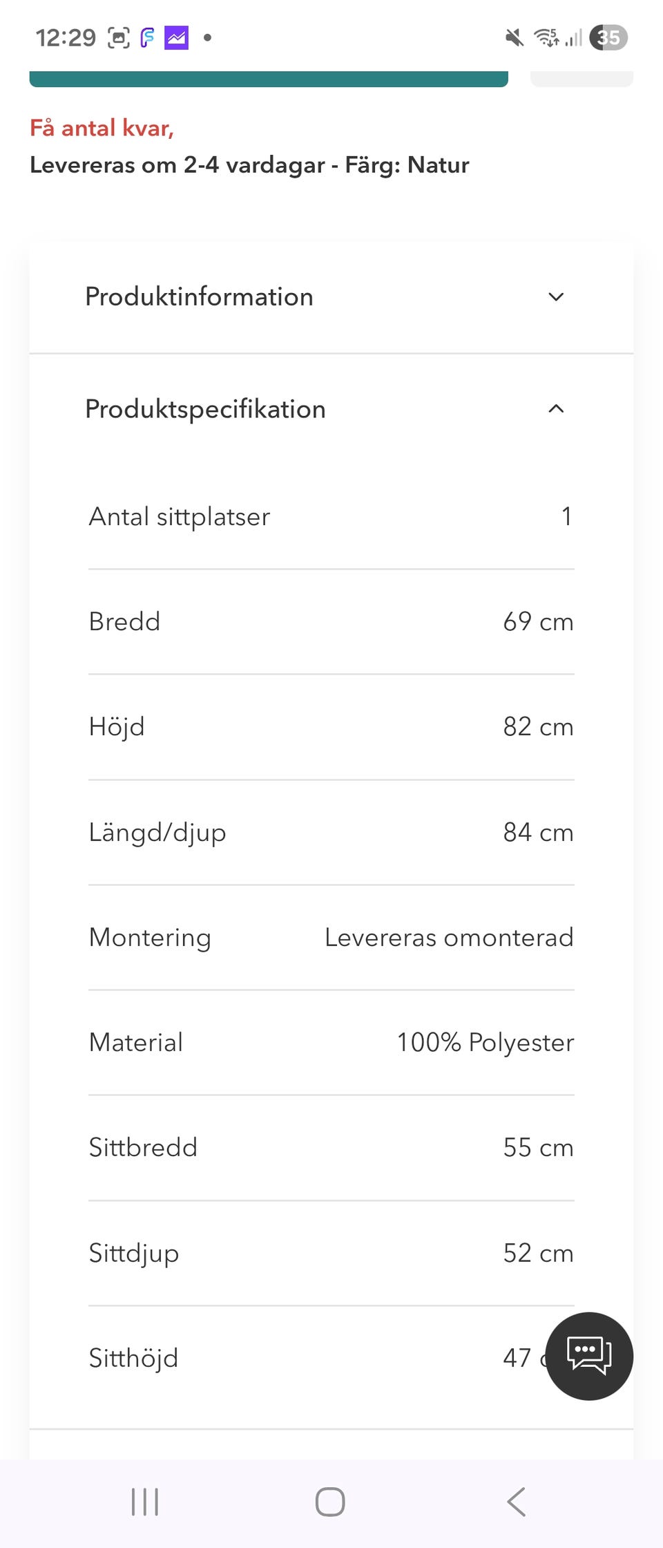Tap the red "Få antal kvar" text
The image size is (663, 1548).
pyautogui.click(x=102, y=128)
